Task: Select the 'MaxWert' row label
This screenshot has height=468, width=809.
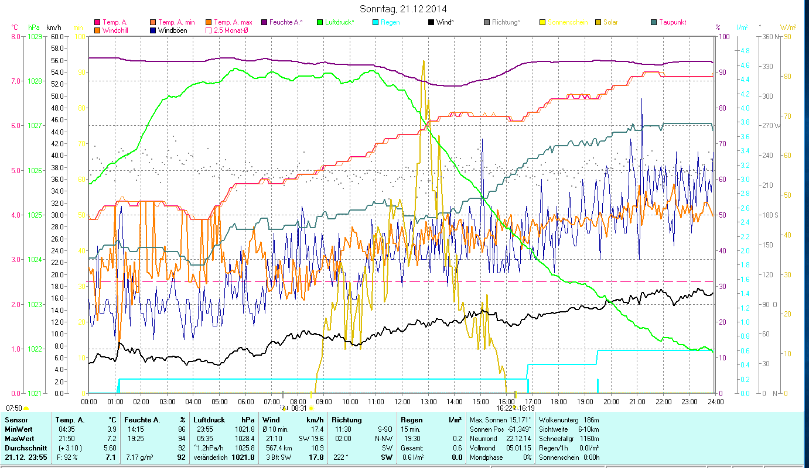Action: (x=19, y=439)
